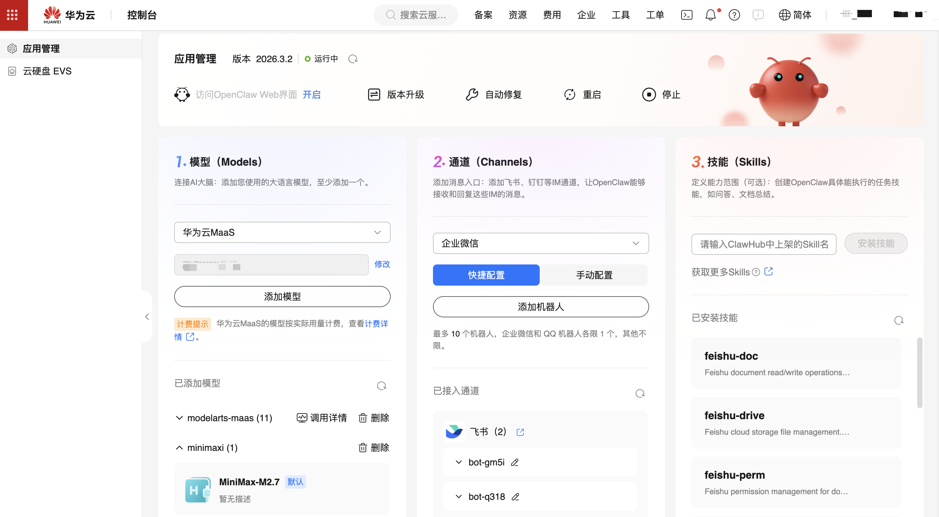Click the trash icon for modelarts-maas

coord(362,418)
